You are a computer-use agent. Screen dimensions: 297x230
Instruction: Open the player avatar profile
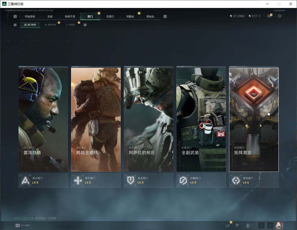pyautogui.click(x=279, y=225)
